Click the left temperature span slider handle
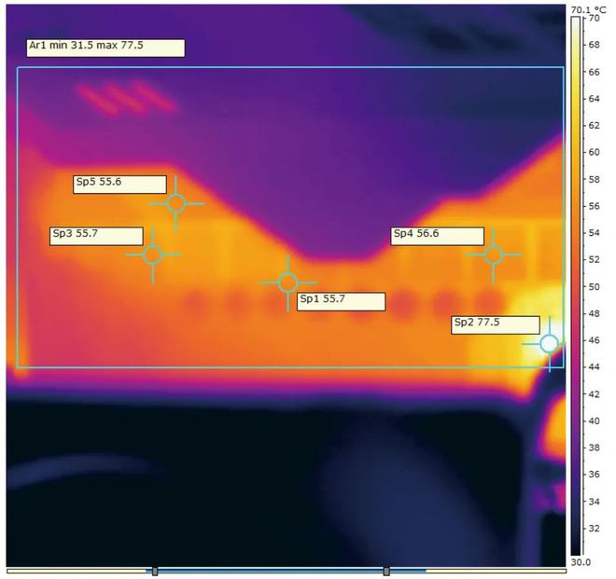 155,572
